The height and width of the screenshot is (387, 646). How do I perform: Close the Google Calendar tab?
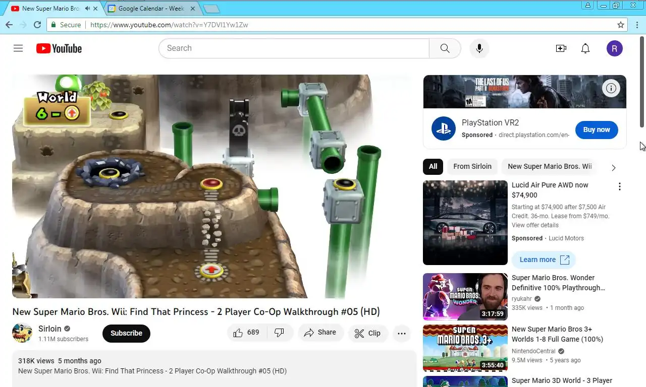192,9
